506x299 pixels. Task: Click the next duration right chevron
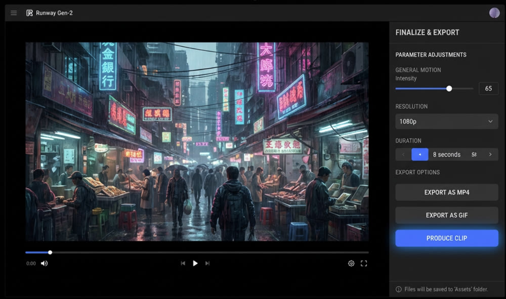[490, 154]
